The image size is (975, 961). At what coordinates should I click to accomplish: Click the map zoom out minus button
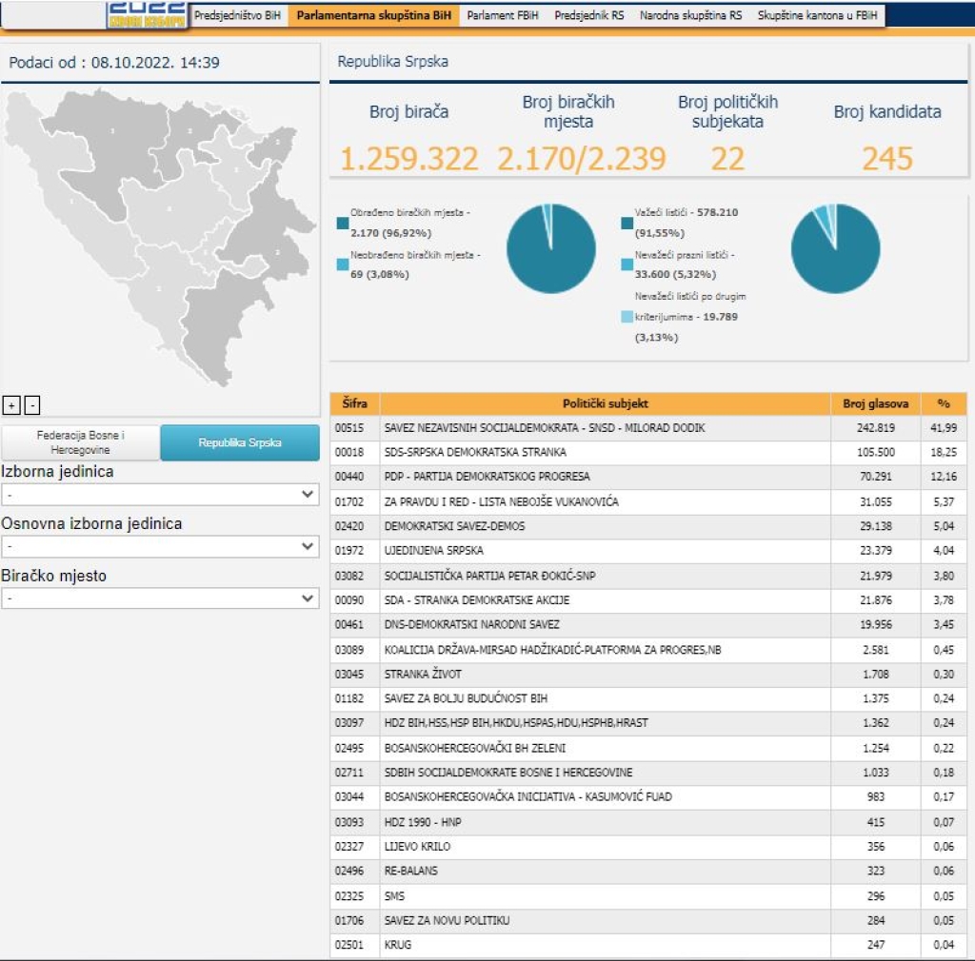(31, 405)
